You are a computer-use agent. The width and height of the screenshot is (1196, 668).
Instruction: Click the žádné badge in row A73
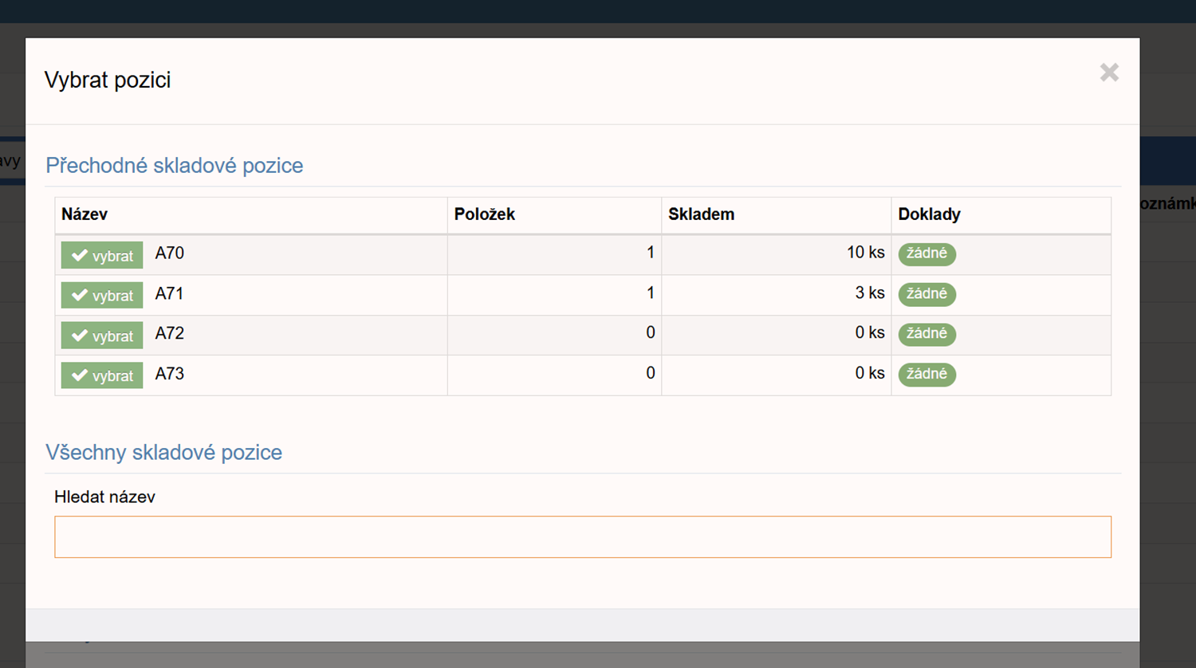[x=927, y=374]
